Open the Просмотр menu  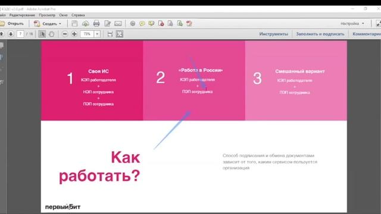tap(47, 15)
